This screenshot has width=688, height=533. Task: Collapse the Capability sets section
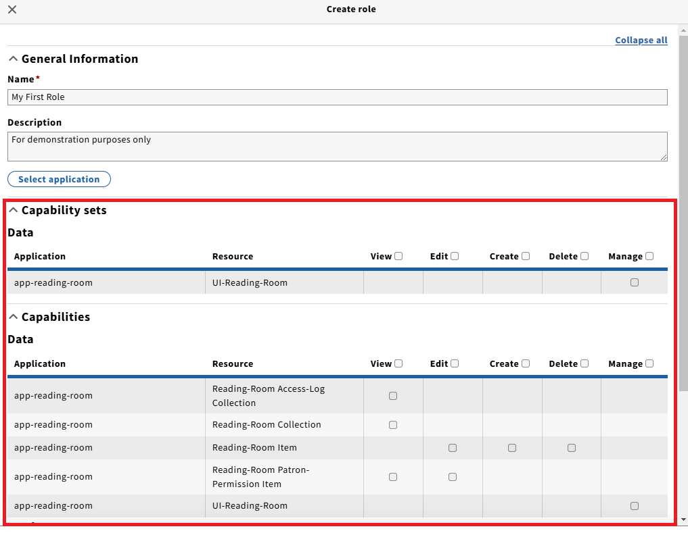point(13,210)
